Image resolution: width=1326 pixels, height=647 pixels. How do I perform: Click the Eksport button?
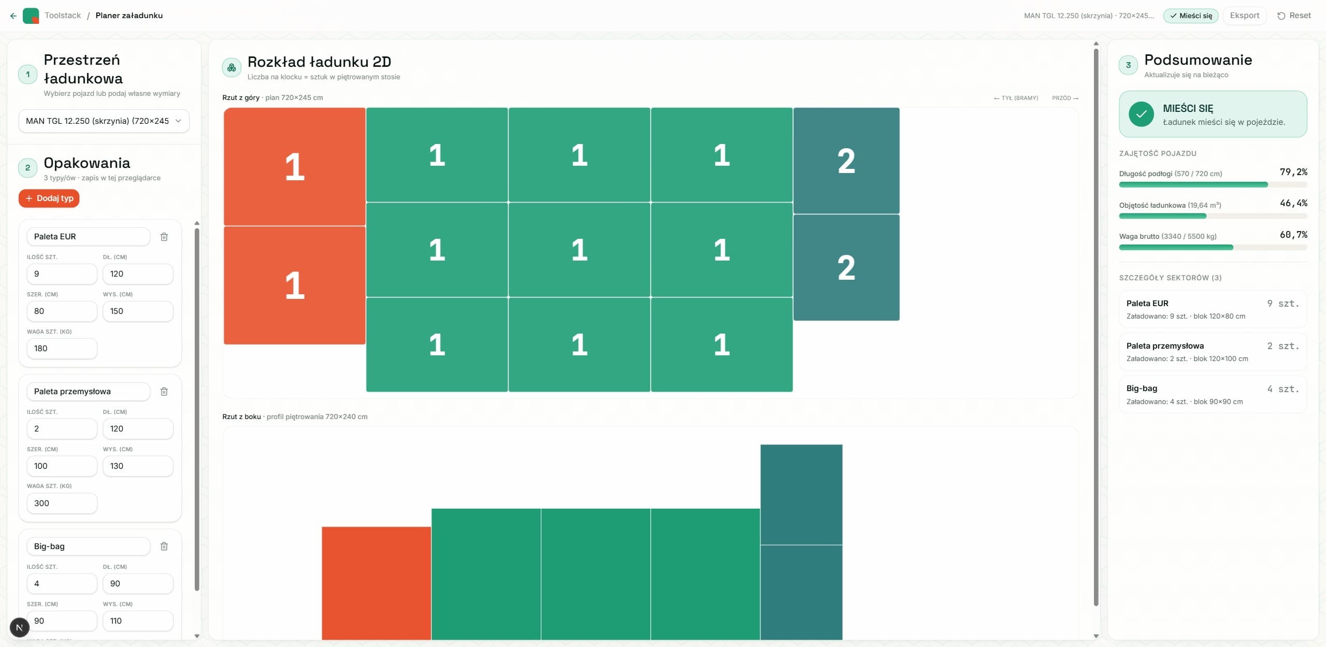pyautogui.click(x=1245, y=16)
